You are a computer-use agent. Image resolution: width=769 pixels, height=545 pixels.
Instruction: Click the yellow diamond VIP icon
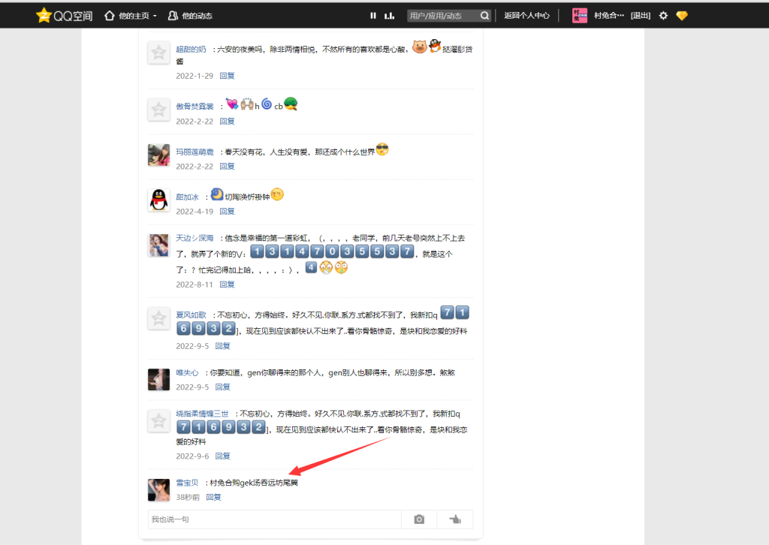click(x=682, y=15)
